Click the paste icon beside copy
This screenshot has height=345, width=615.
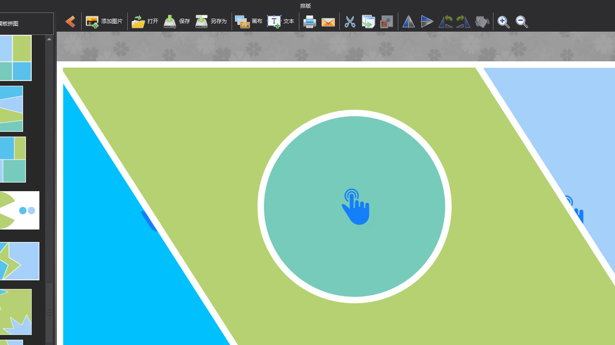[x=386, y=22]
